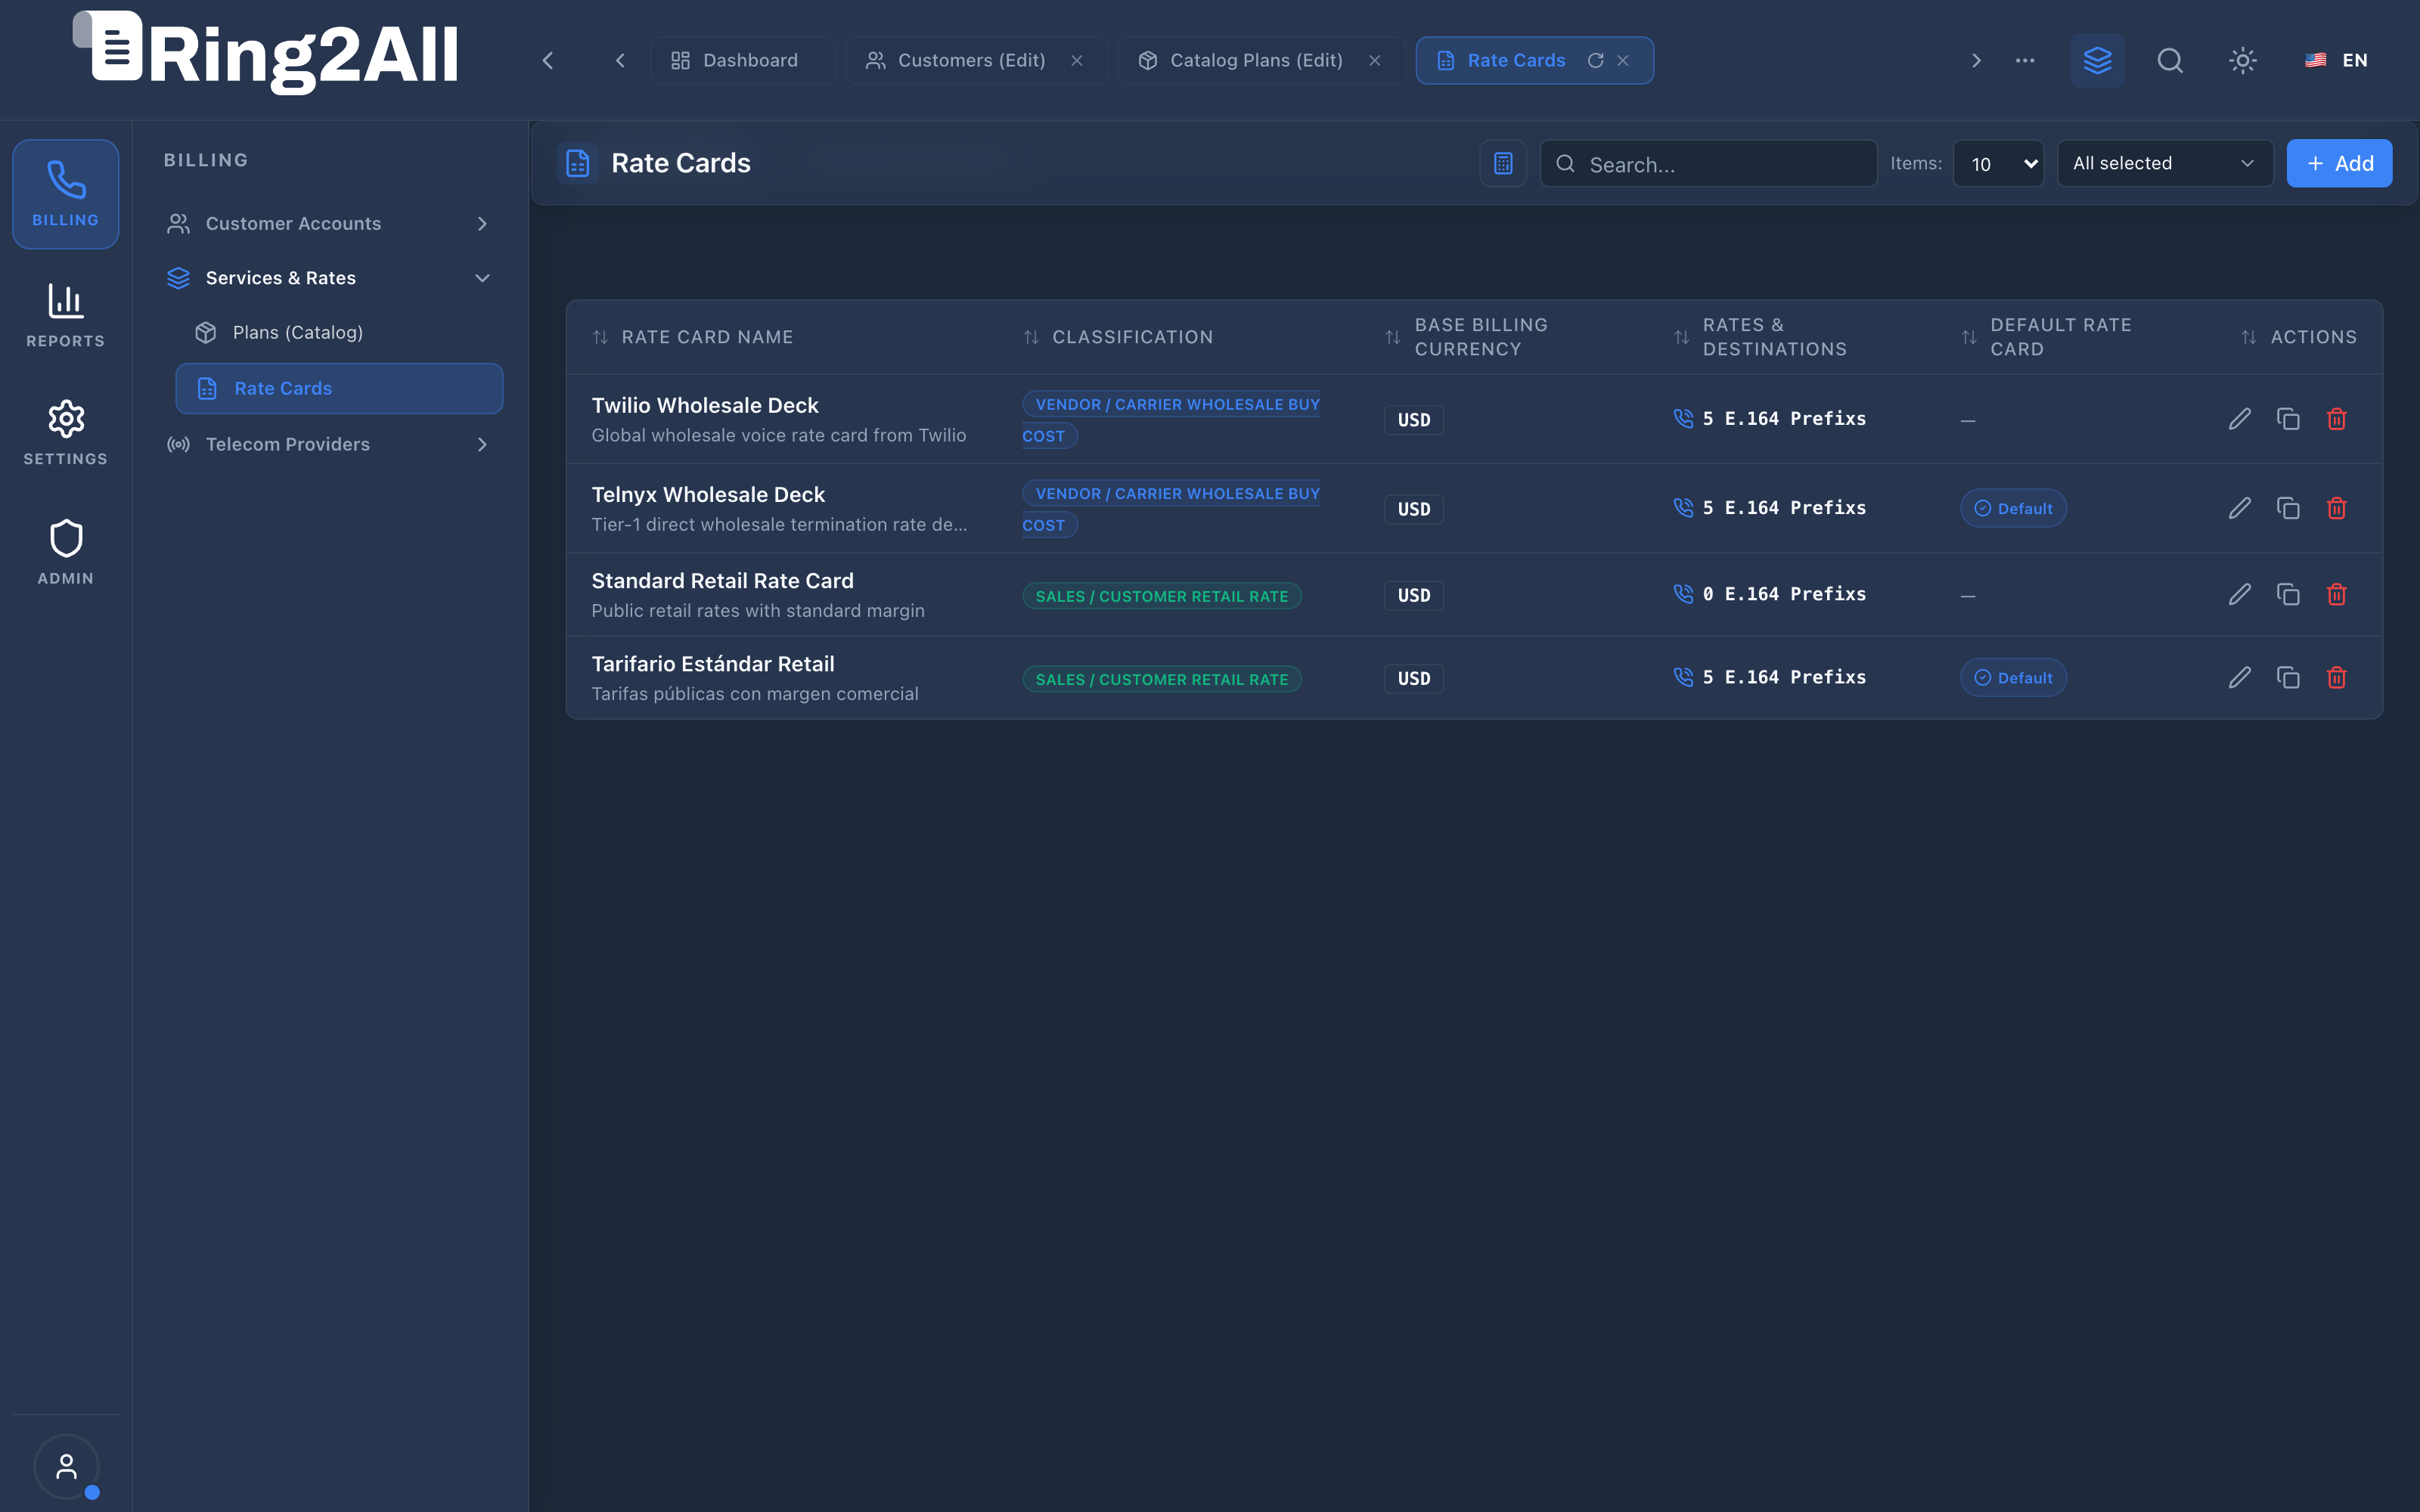
Task: Duplicate the Telnyx Wholesale Deck rate card
Action: tap(2288, 508)
